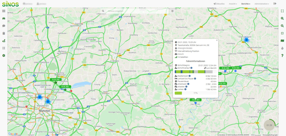Viewport: 286px width, 136px height.
Task: Select vehicle marker R-SI 350
Action: click(x=65, y=87)
